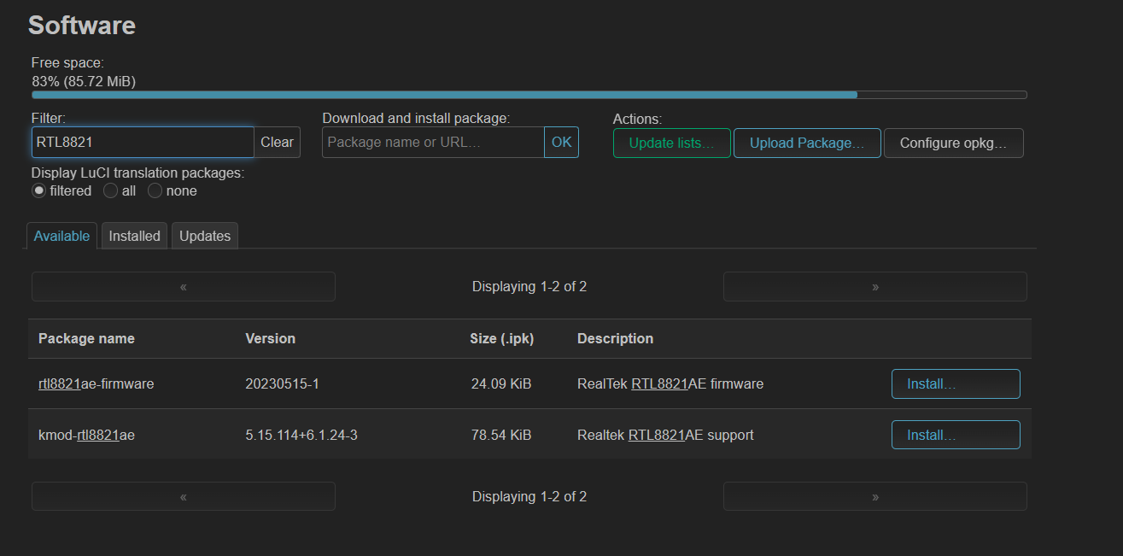1123x556 pixels.
Task: Click the Package name column header
Action: coord(86,339)
